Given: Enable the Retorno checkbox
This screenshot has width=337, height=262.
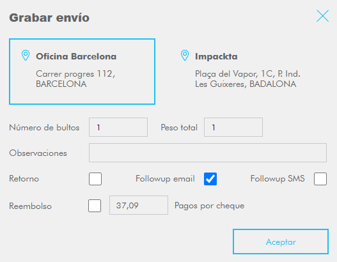Looking at the screenshot, I should [x=95, y=179].
